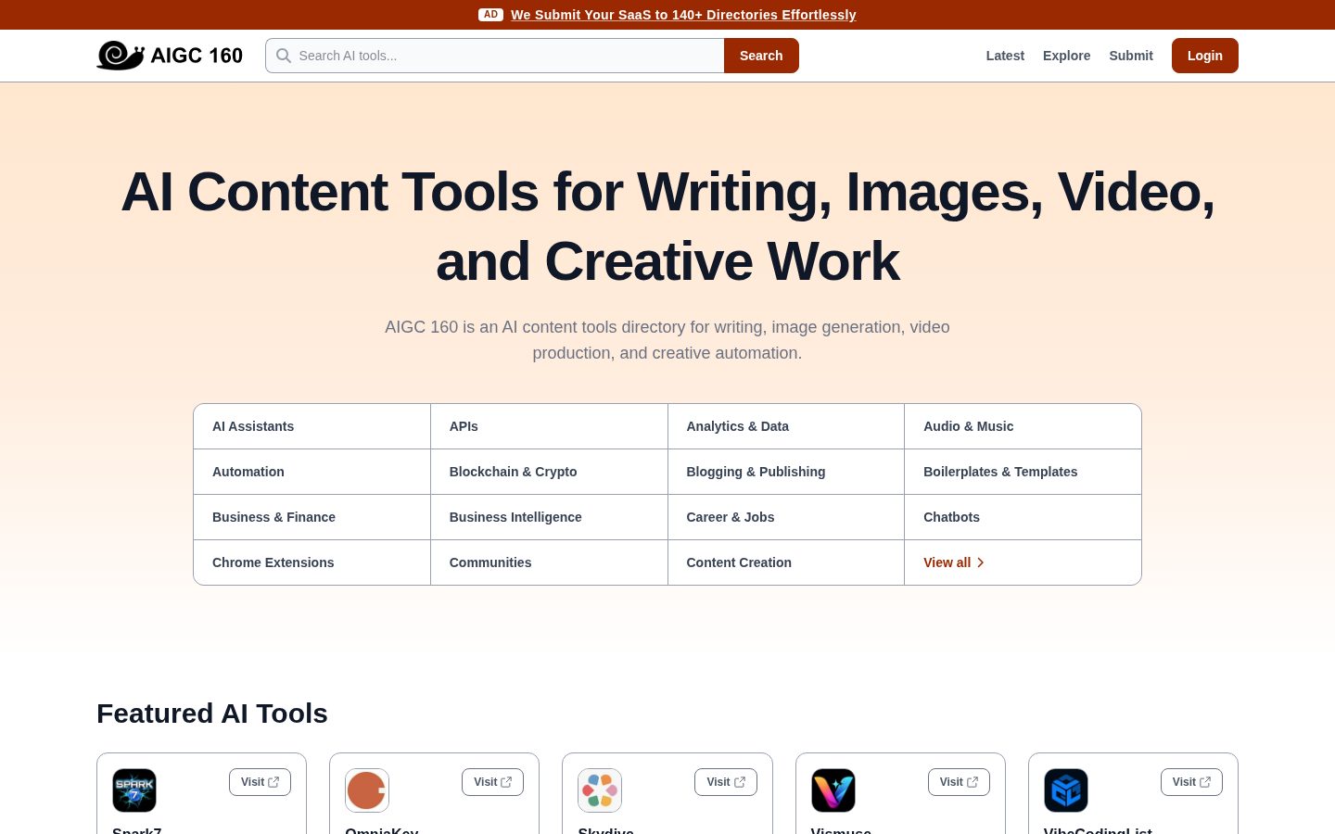The height and width of the screenshot is (834, 1335).
Task: Visit the OmniaKey website
Action: [492, 782]
